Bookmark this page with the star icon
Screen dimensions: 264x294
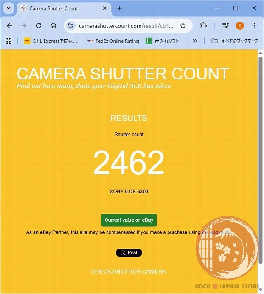coord(183,26)
